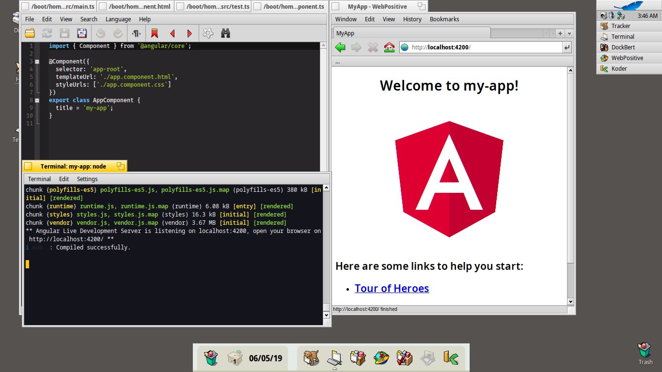Open the Help menu in Koder
Screen dimensions: 662x372
point(145,19)
